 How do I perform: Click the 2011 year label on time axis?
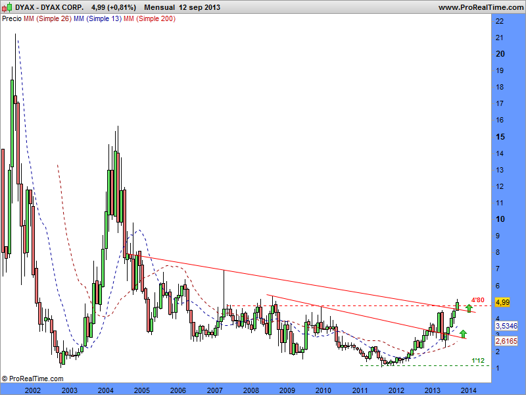click(x=360, y=390)
